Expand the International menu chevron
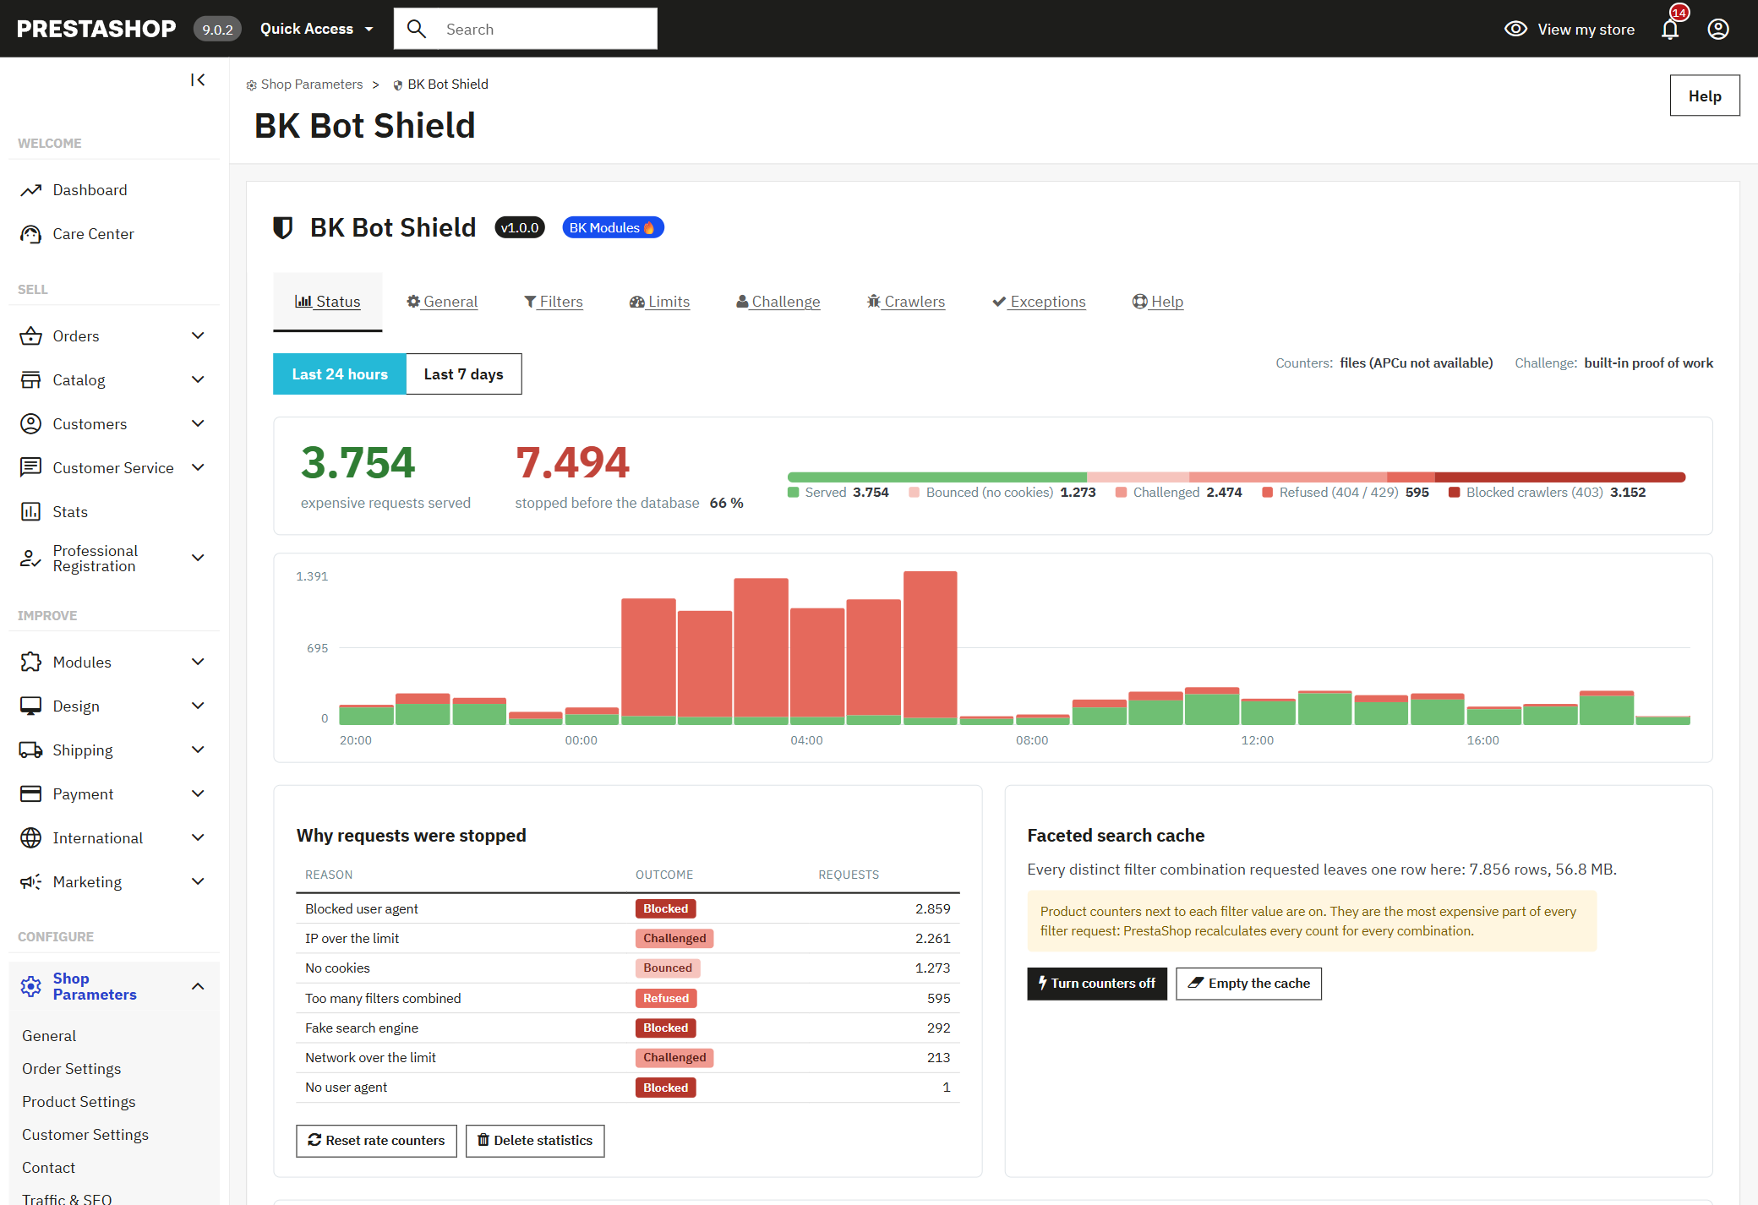Image resolution: width=1758 pixels, height=1205 pixels. tap(198, 838)
